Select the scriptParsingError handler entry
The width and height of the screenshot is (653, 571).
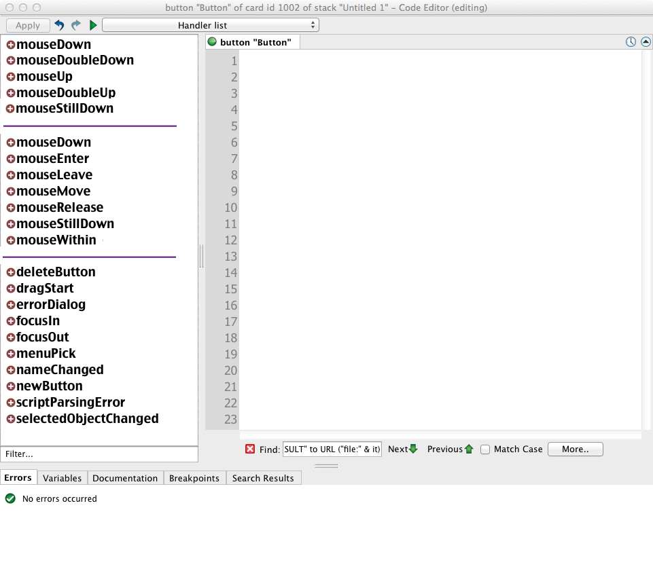(70, 403)
